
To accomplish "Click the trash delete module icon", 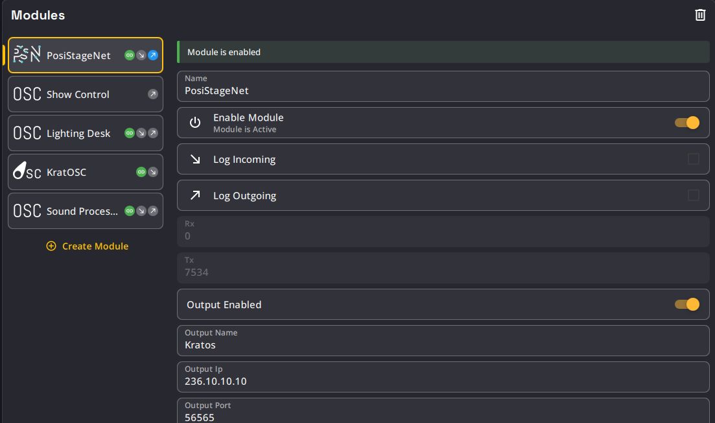I will click(x=700, y=15).
